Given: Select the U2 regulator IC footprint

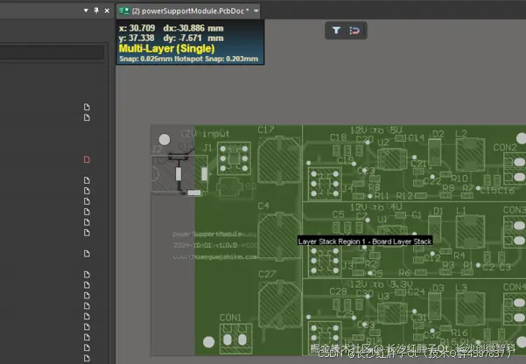Looking at the screenshot, I should [391, 159].
